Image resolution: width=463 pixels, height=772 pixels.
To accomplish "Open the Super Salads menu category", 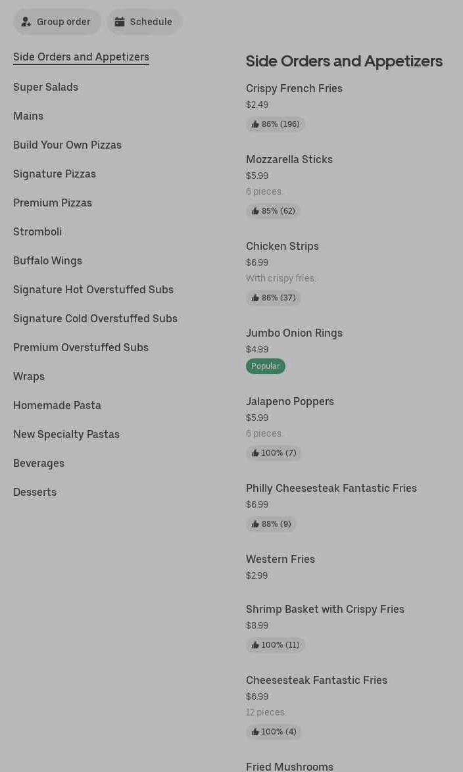I will point(45,87).
